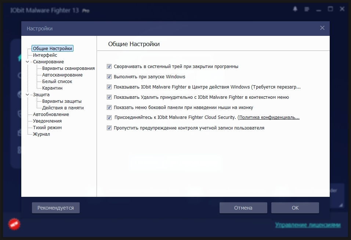This screenshot has height=240, width=351.
Task: Select Карантин in the settings tree
Action: tap(52, 88)
